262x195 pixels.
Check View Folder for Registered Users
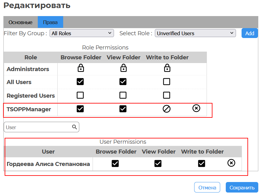click(x=123, y=95)
